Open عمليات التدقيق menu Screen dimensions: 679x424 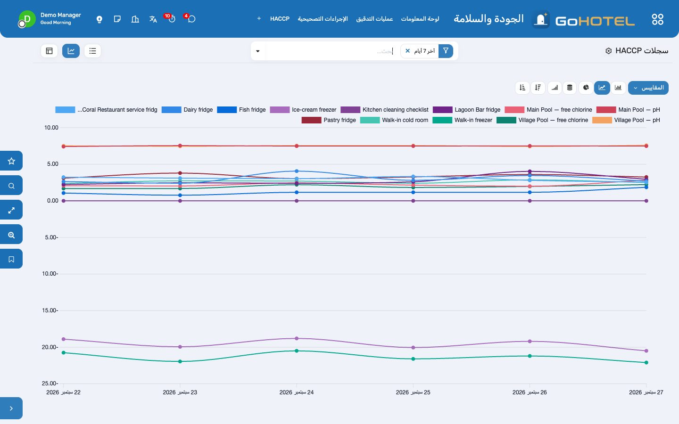[374, 19]
